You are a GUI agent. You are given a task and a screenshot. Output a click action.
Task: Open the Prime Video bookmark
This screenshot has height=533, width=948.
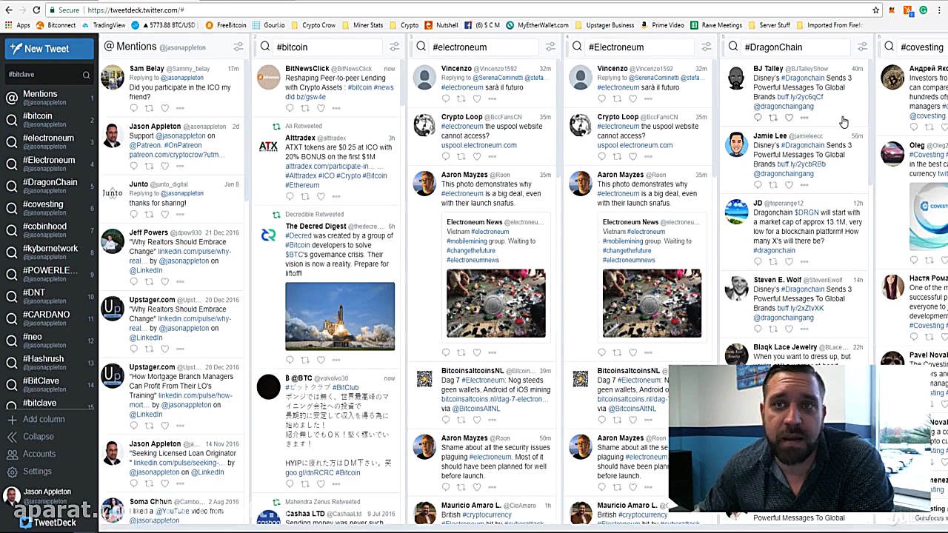[662, 25]
